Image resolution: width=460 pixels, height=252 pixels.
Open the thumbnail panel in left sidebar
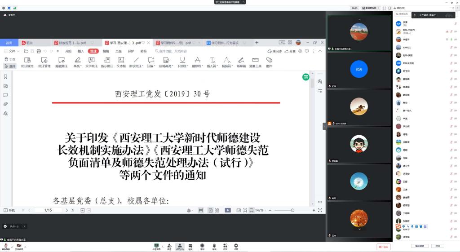point(5,86)
